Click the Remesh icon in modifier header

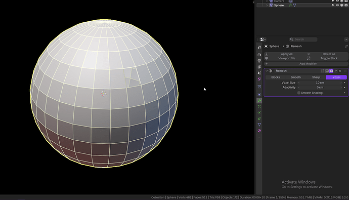click(x=271, y=71)
